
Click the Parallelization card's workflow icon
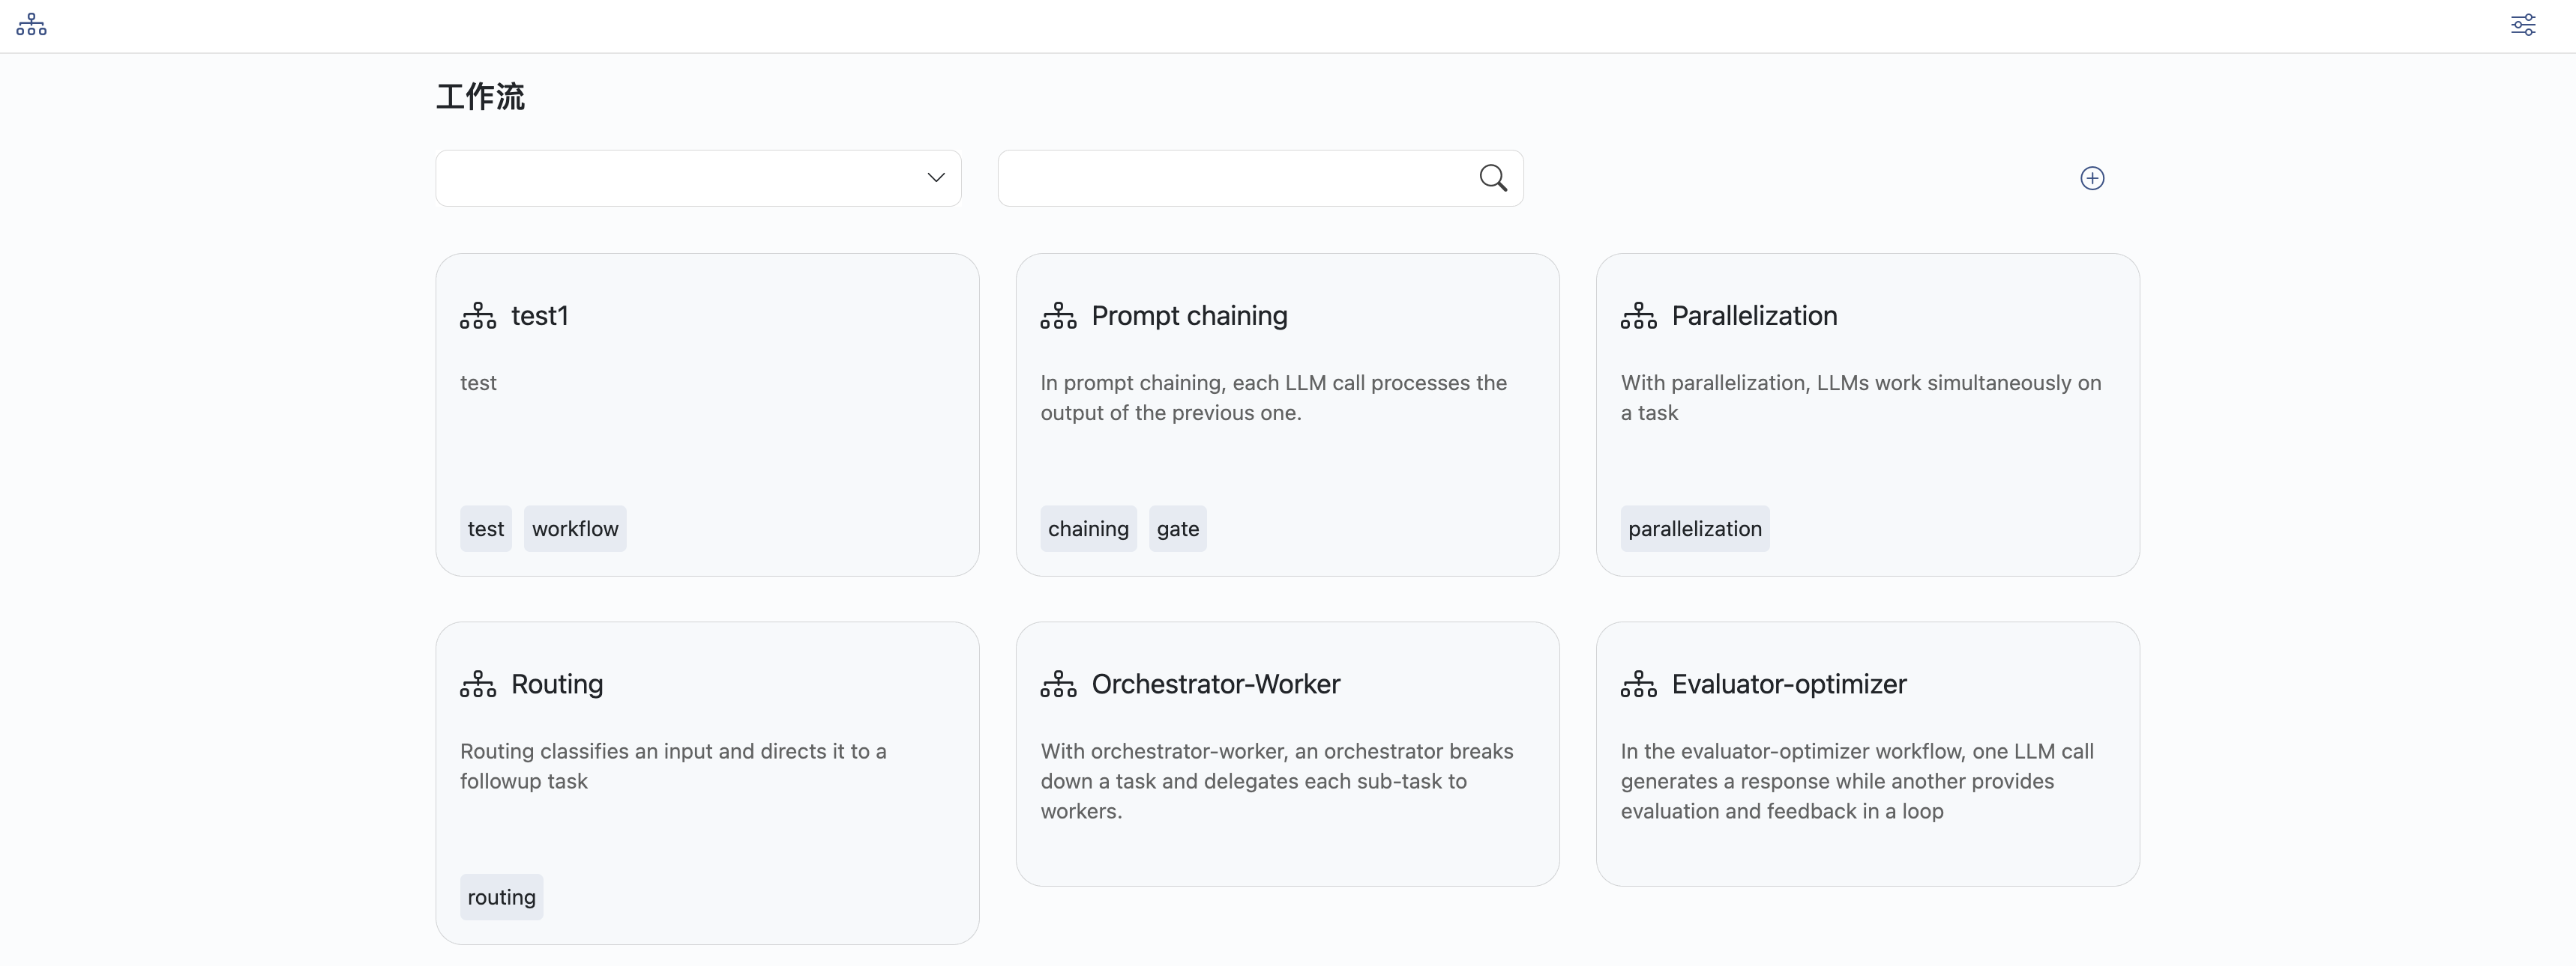click(1638, 316)
